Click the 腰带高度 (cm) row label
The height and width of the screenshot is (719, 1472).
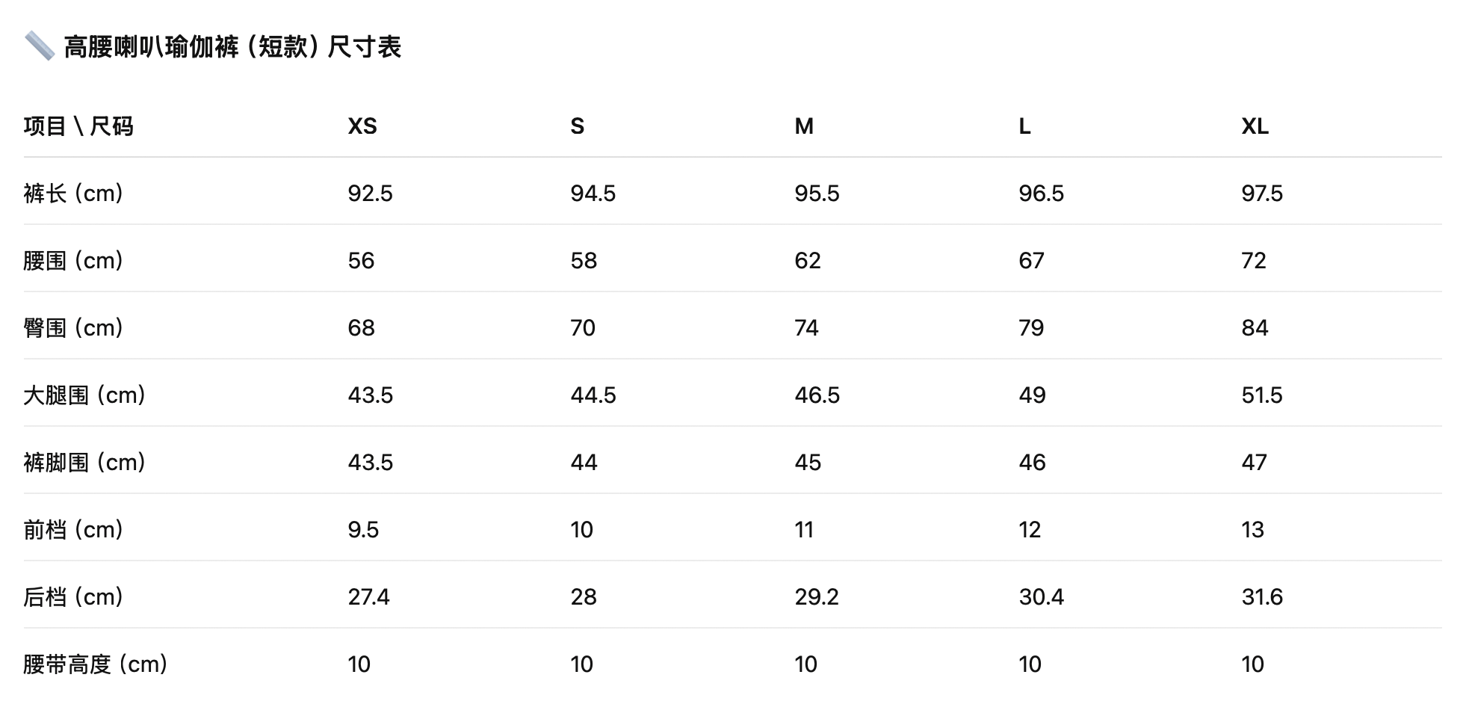tap(96, 664)
